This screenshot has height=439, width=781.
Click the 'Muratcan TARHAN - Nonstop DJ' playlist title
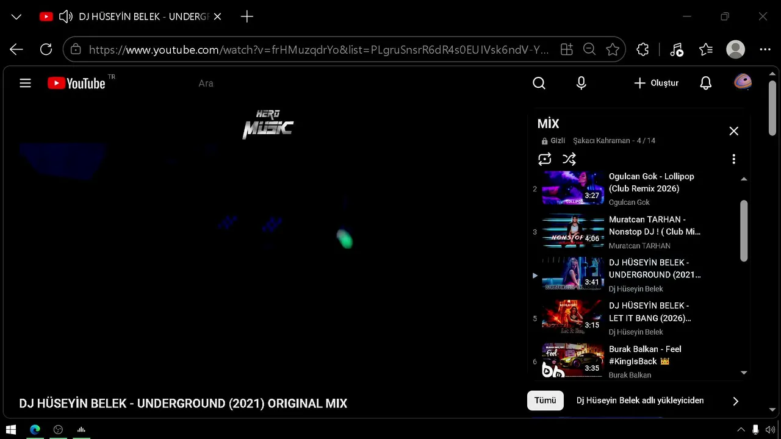click(x=655, y=226)
